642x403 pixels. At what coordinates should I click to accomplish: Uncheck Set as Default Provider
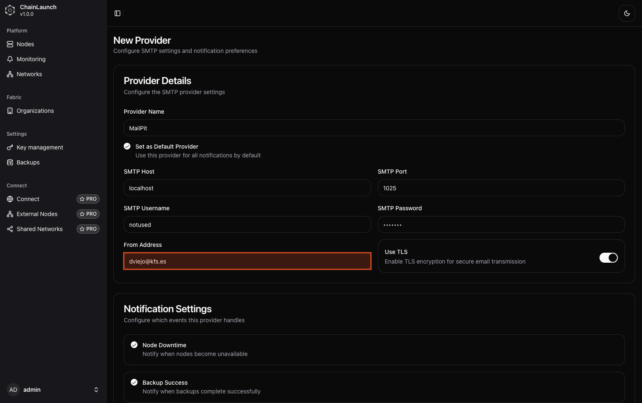tap(127, 146)
